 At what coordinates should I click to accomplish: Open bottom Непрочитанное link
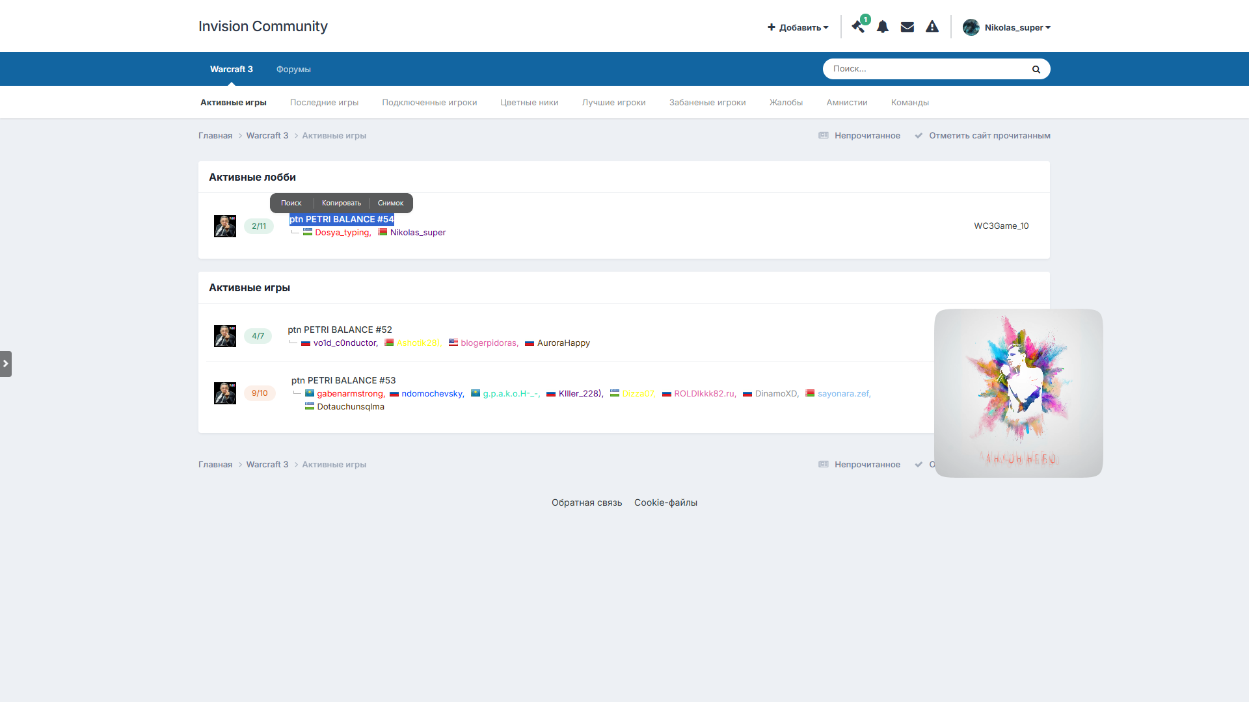coord(859,465)
